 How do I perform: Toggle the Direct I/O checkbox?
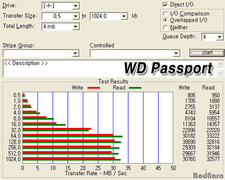point(165,4)
